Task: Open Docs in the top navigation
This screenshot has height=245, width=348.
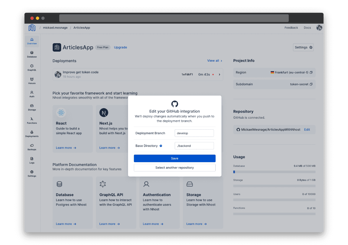Action: coord(307,28)
